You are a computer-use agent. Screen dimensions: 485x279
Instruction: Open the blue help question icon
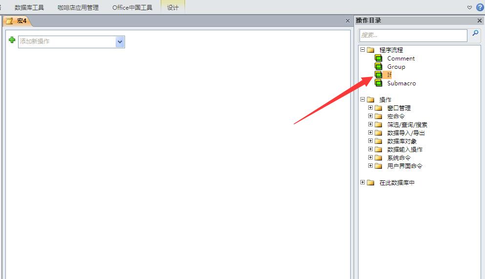click(x=480, y=7)
